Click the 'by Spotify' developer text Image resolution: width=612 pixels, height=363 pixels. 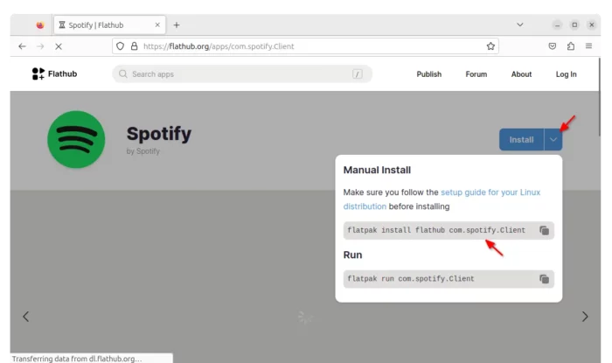pos(143,151)
